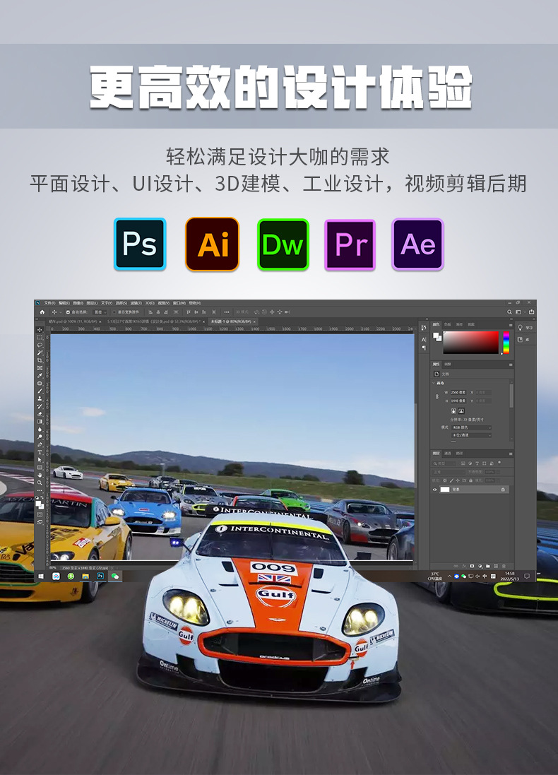This screenshot has height=775, width=558.
Task: Toggle the lock all padlock icon
Action: tap(470, 480)
